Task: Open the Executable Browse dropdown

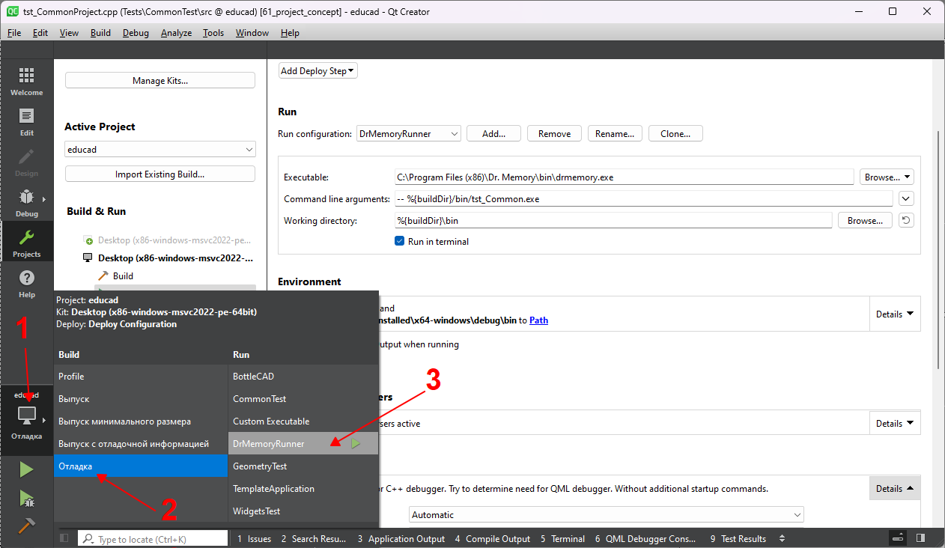Action: tap(887, 177)
